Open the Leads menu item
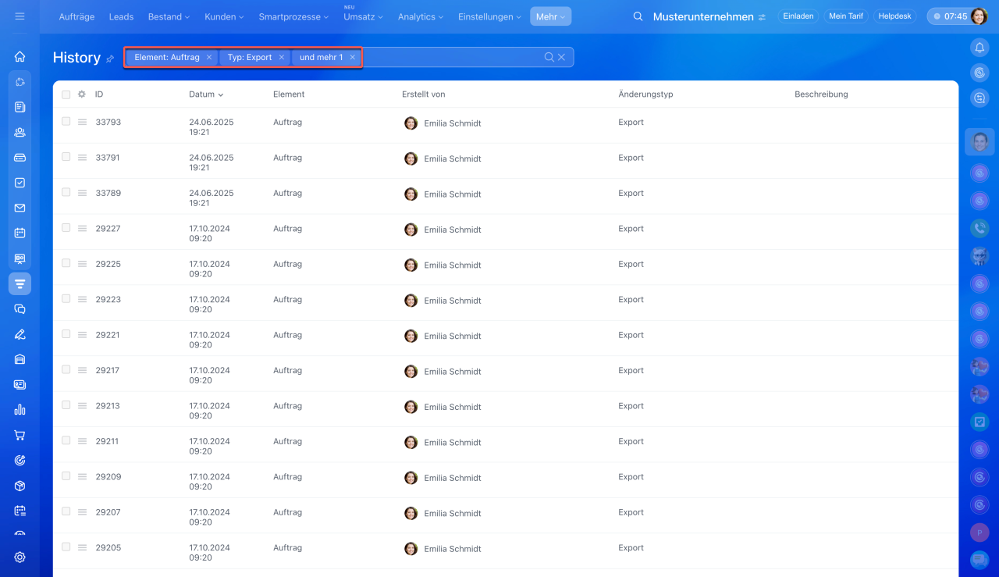Viewport: 999px width, 577px height. pos(121,16)
